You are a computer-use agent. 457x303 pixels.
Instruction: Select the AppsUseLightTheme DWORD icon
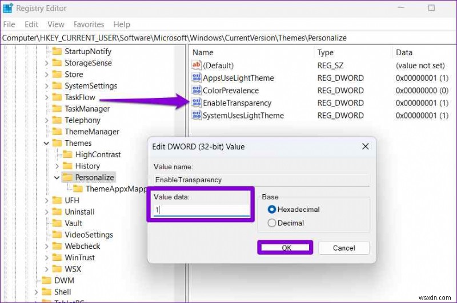(x=197, y=78)
